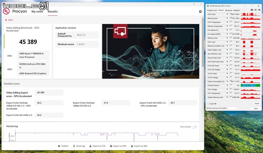Click the AMD Radeon(TM) Graphics text

coord(33,73)
